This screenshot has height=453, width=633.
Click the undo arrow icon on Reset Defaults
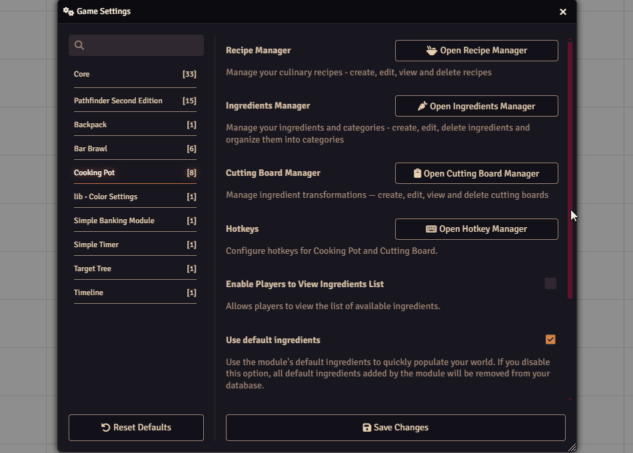106,428
